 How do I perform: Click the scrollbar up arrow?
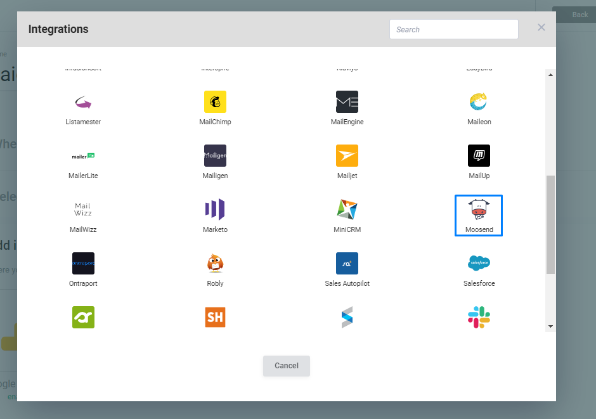point(550,75)
